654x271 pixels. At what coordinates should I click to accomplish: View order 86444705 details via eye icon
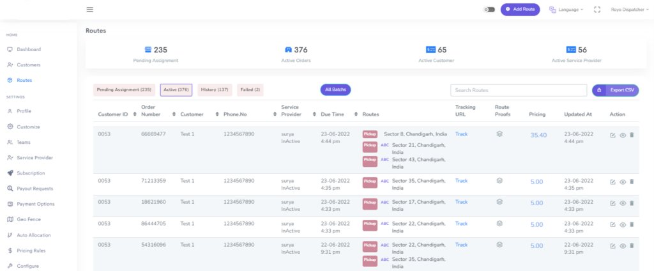(623, 224)
